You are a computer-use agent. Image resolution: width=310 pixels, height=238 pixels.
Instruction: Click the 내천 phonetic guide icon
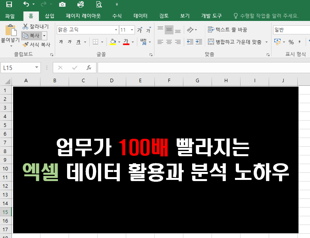pyautogui.click(x=143, y=42)
